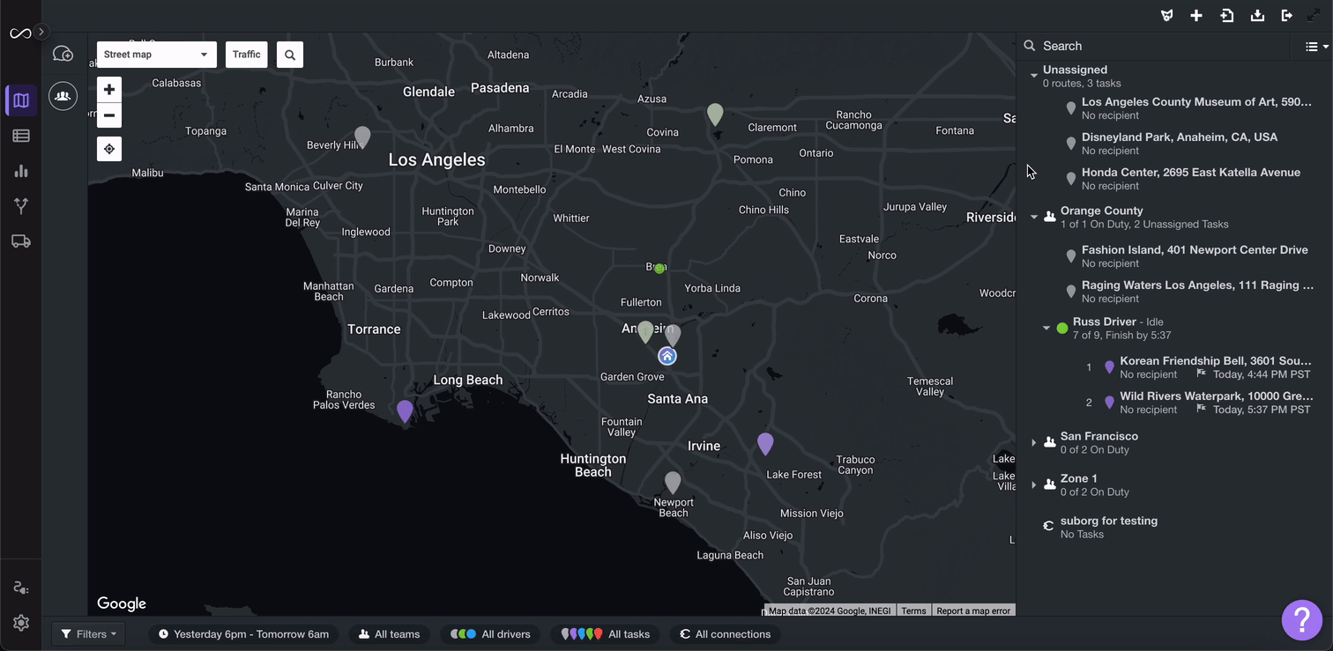Open settings gear in sidebar
This screenshot has width=1333, height=651.
pyautogui.click(x=21, y=623)
